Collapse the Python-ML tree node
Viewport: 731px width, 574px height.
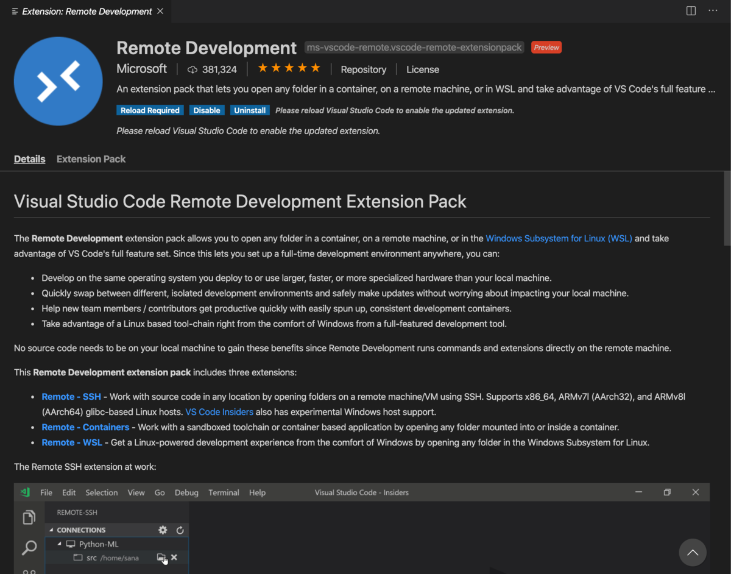point(60,544)
